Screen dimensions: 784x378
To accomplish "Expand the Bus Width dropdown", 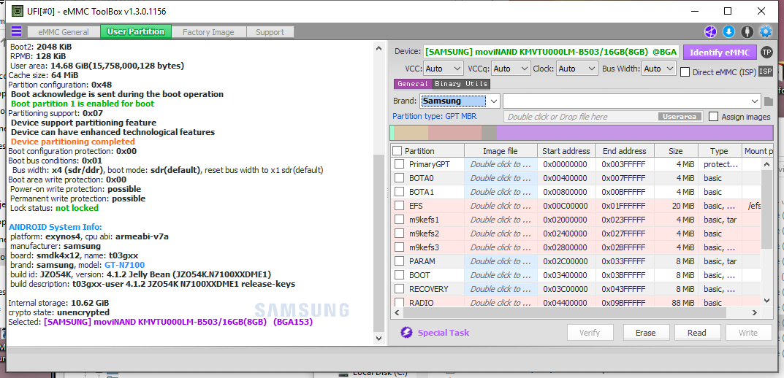I will (x=659, y=69).
